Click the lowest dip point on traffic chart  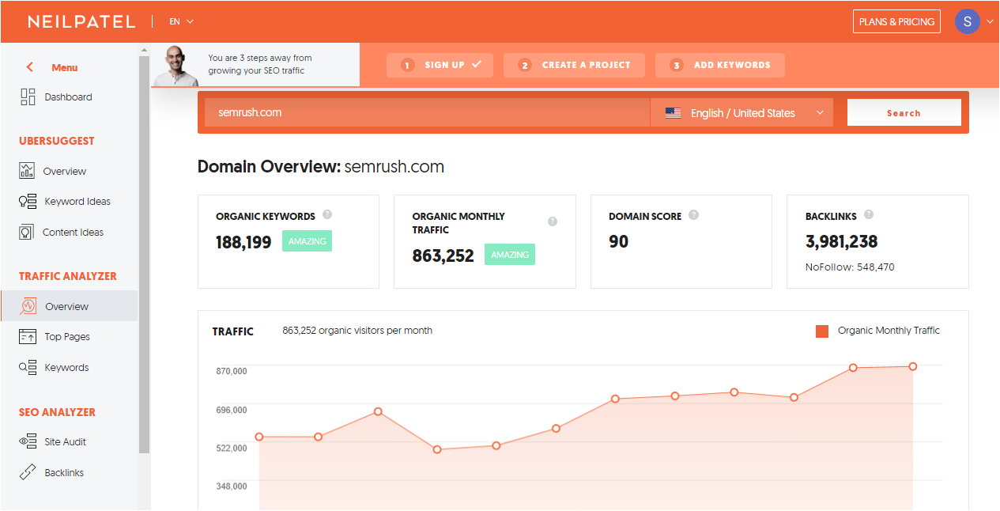coord(437,449)
